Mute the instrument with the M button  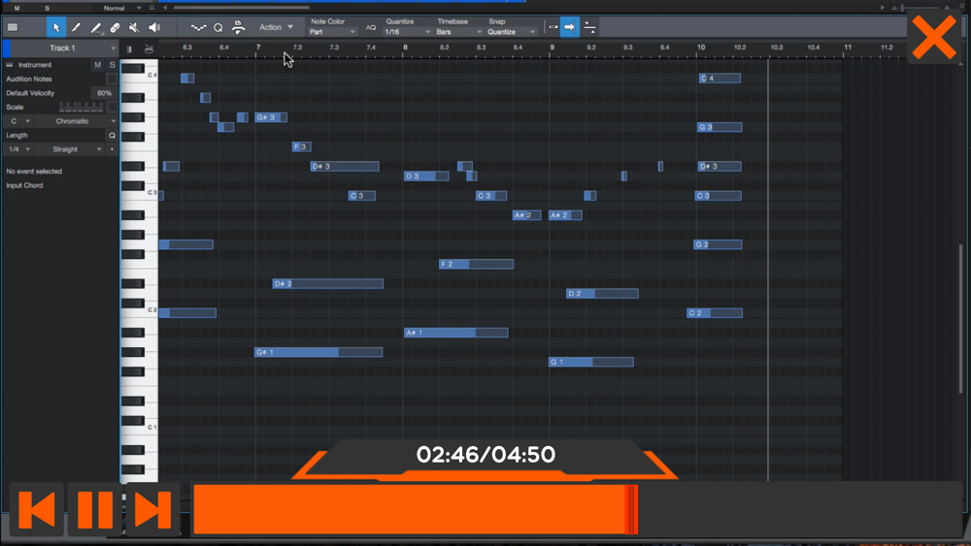pos(97,64)
